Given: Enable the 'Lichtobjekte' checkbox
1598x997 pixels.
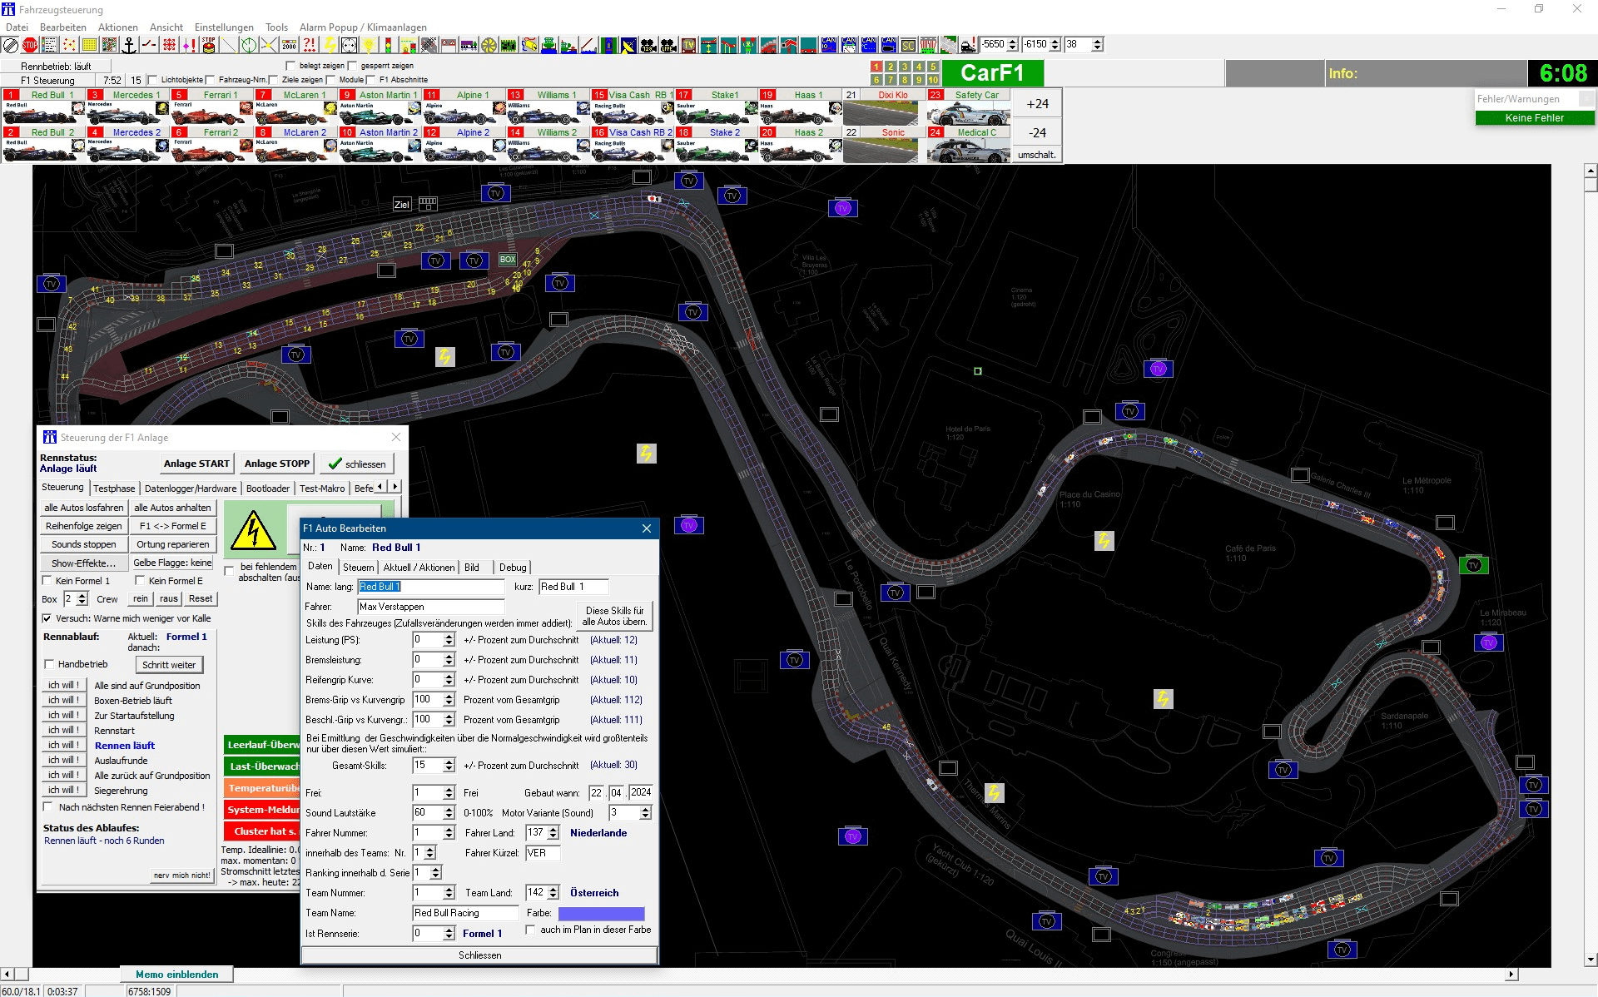Looking at the screenshot, I should coord(152,80).
